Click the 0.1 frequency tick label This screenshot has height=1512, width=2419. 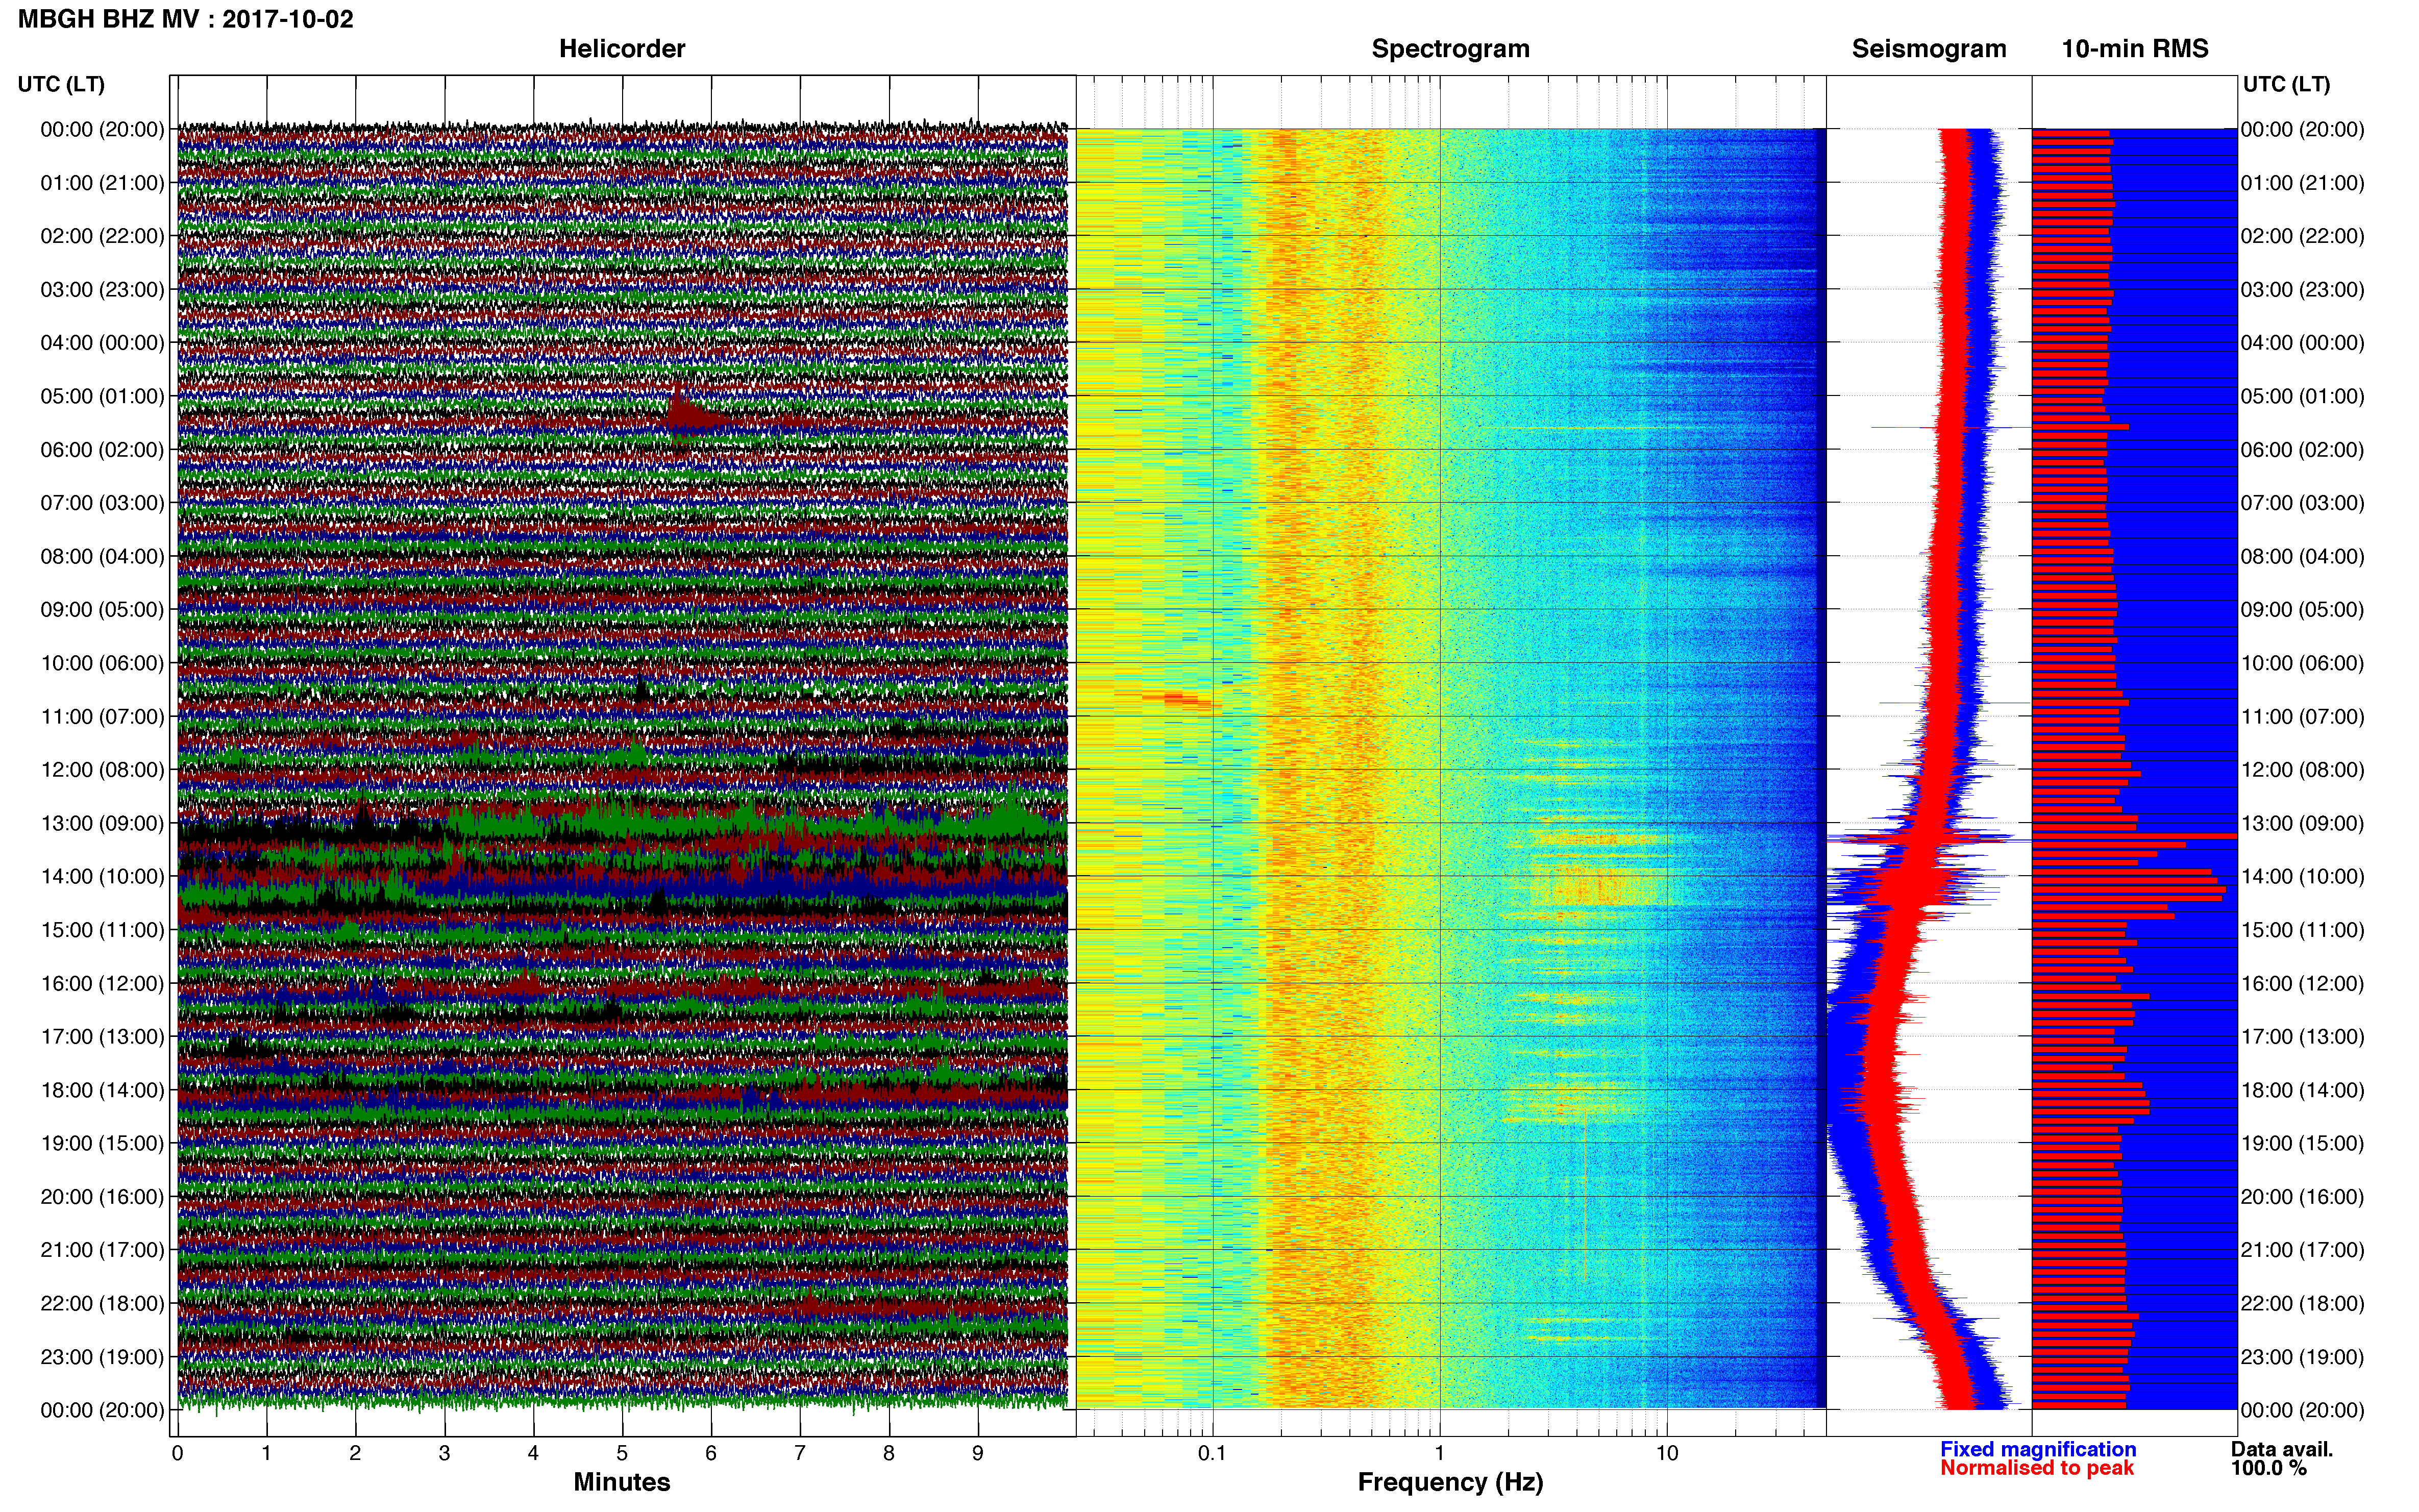1211,1453
